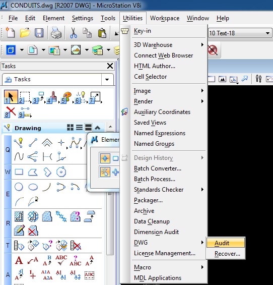Select Recover... in the DWG submenu

226,253
